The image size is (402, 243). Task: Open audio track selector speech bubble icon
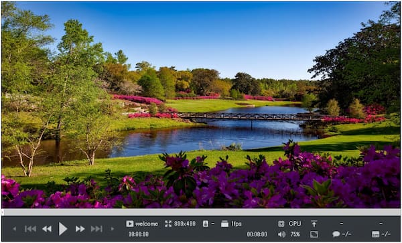(x=336, y=234)
